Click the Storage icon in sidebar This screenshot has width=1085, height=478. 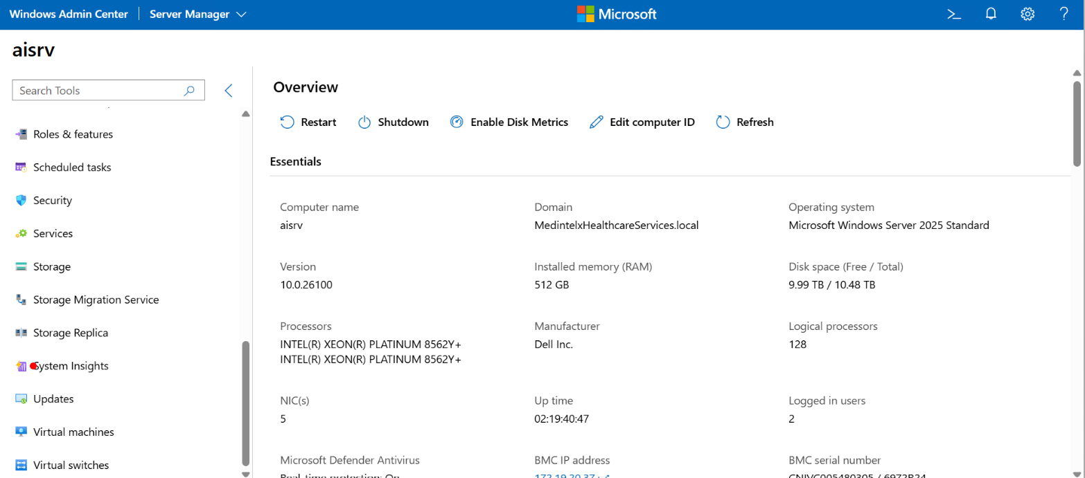(21, 267)
